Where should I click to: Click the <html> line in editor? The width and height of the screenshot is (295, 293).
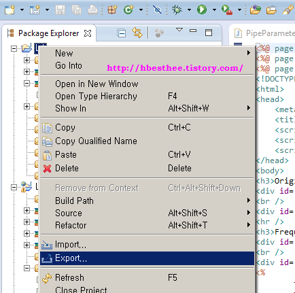tap(270, 89)
